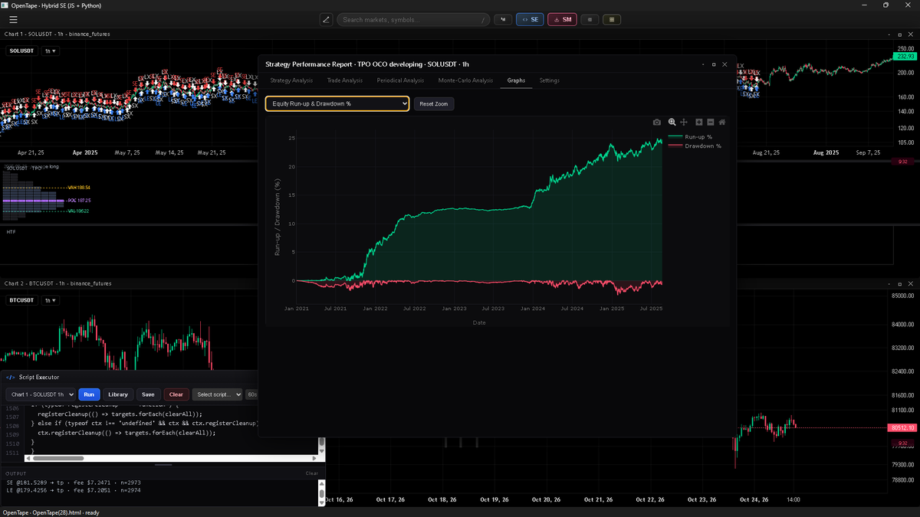Go to the Settings tab in the report
Screen dimensions: 920x517
tap(549, 80)
